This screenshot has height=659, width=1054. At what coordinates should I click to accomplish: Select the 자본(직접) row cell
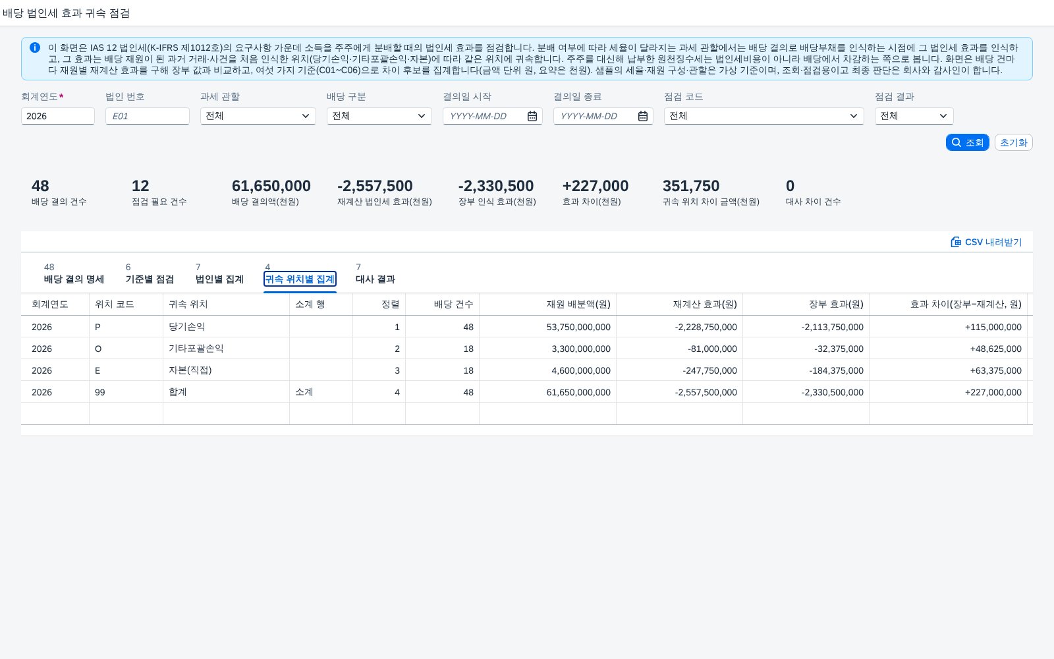tap(226, 370)
